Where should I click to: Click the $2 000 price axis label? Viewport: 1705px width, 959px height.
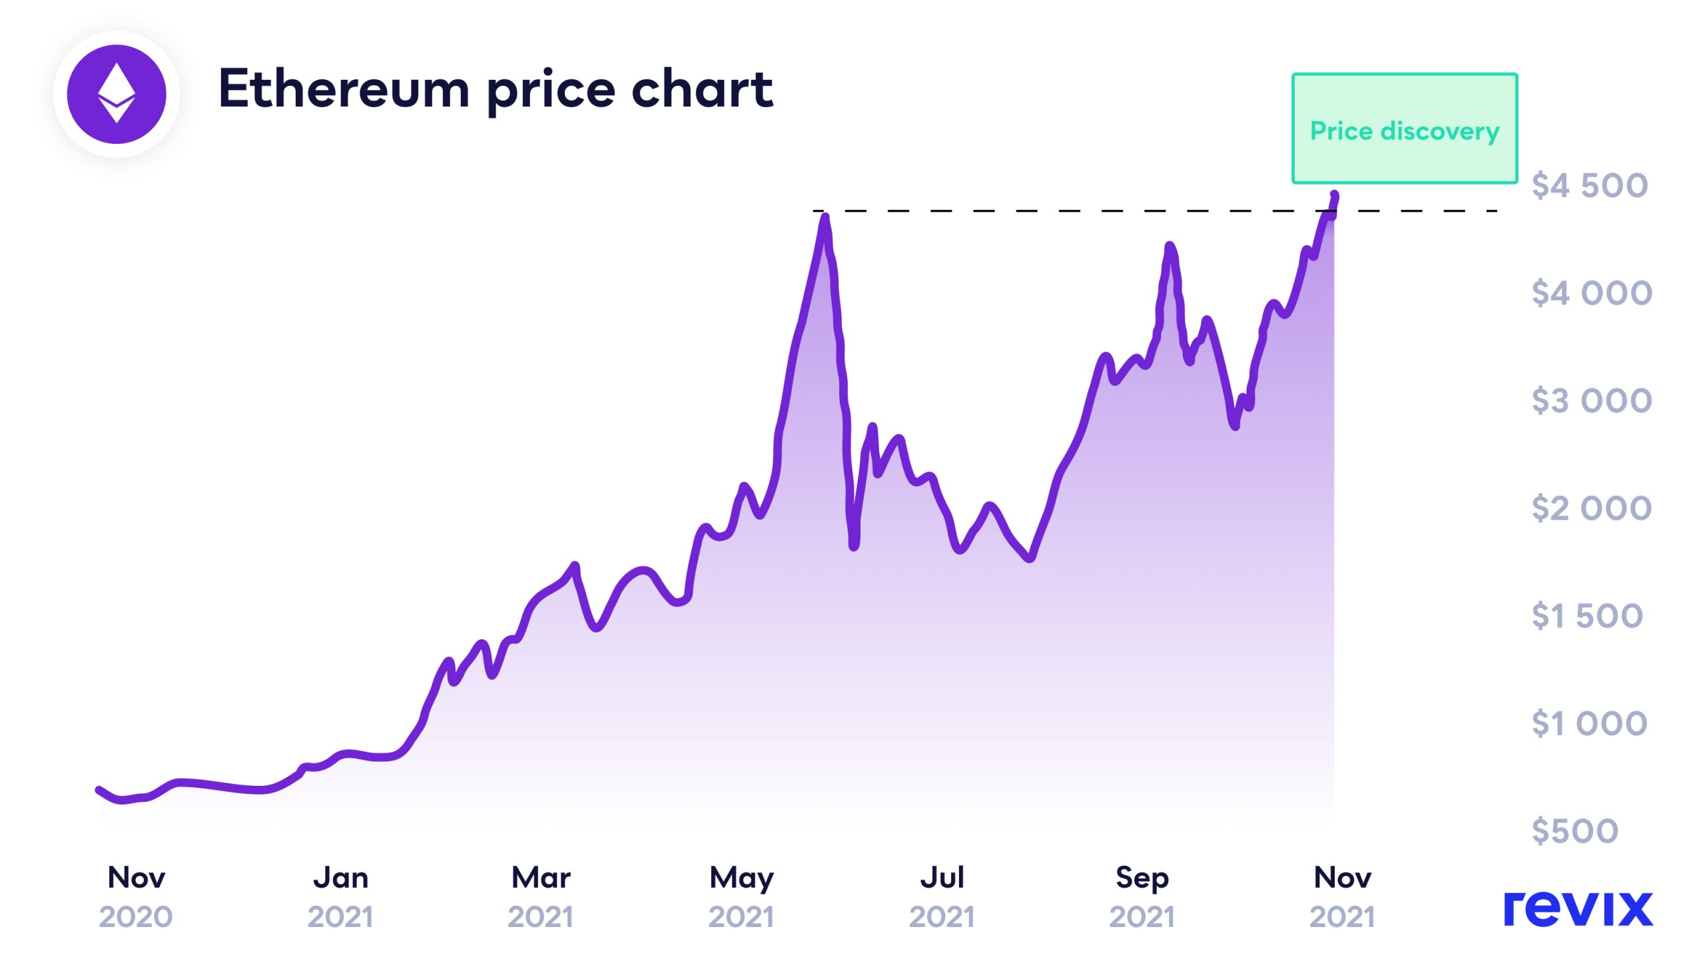1591,509
